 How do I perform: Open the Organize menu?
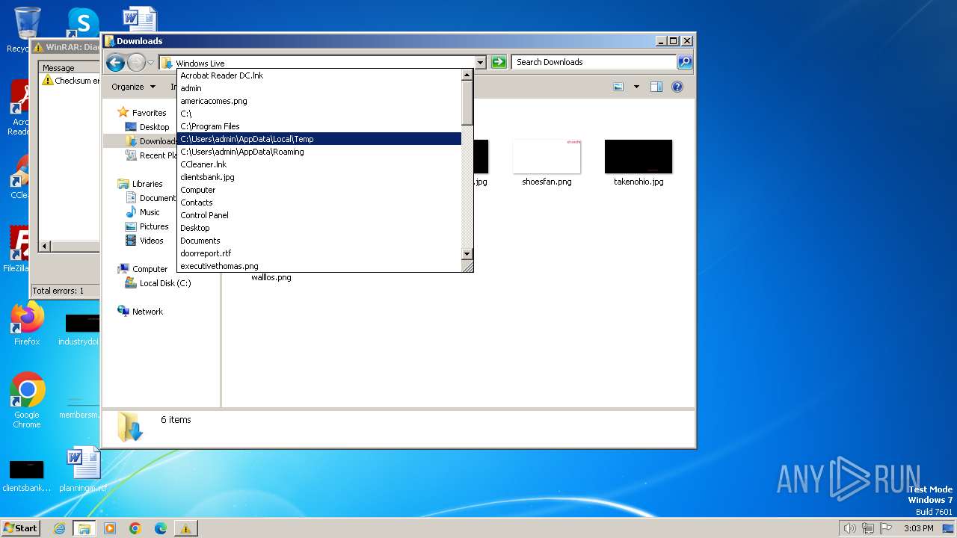(x=133, y=87)
